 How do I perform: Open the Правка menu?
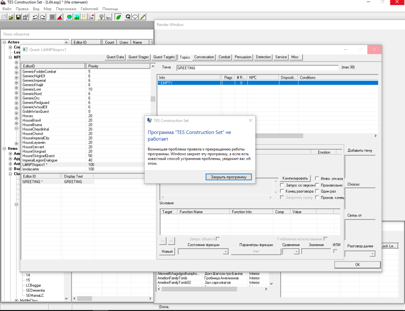(22, 9)
